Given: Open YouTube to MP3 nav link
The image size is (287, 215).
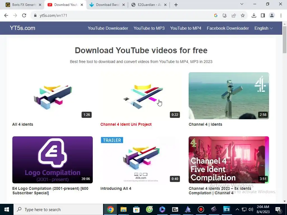Looking at the screenshot, I should click(x=149, y=28).
